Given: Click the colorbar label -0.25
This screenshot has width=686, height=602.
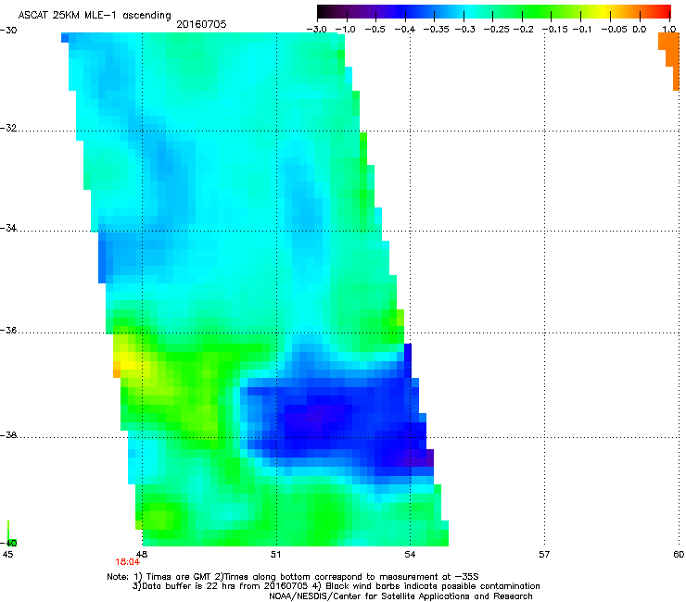Looking at the screenshot, I should click(496, 30).
